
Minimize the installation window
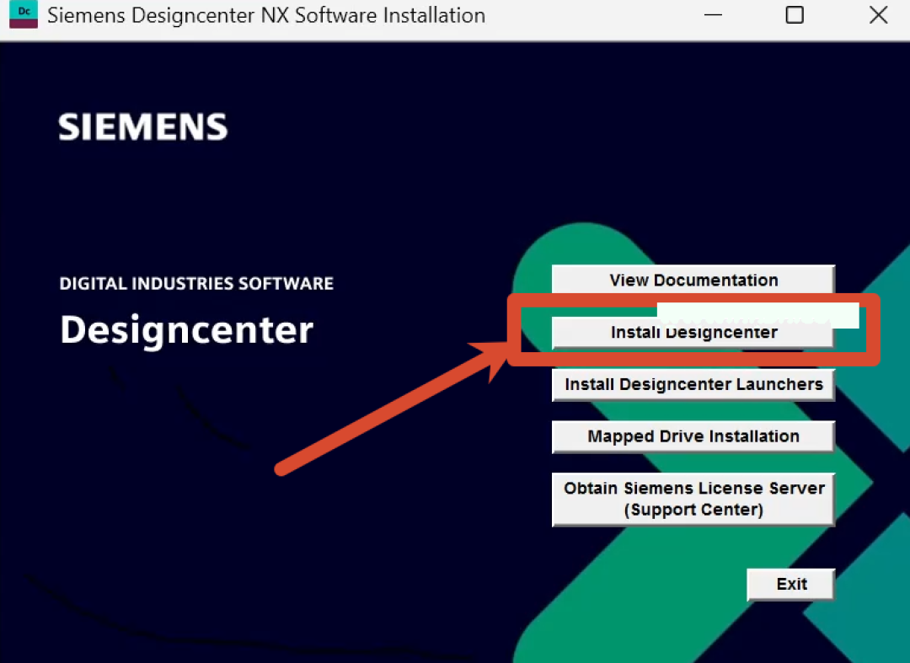coord(713,15)
